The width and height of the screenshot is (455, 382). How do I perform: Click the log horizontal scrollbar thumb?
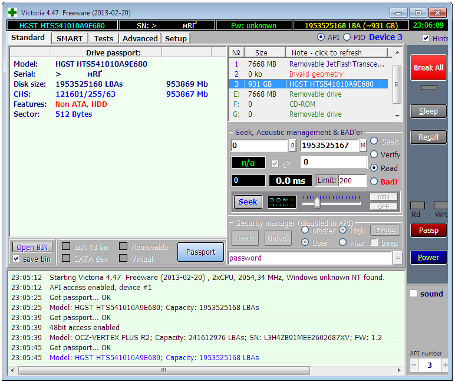[x=164, y=370]
